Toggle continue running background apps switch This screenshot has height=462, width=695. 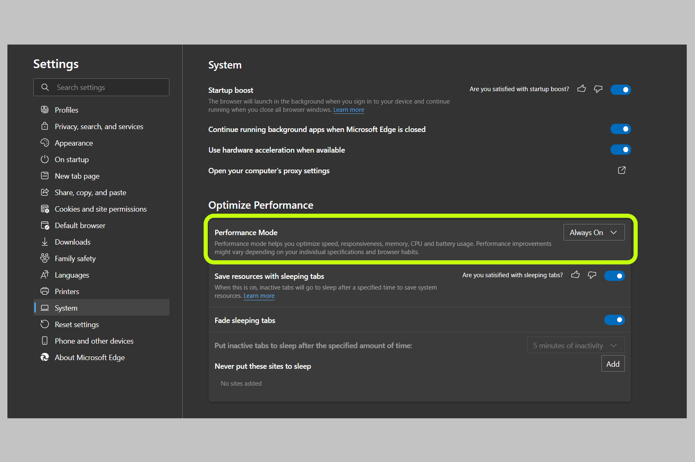click(621, 129)
